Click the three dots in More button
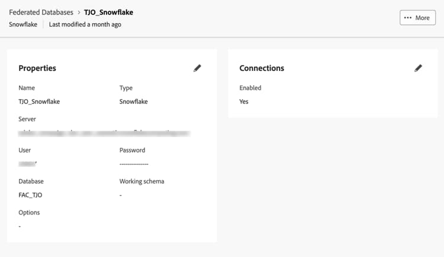The width and height of the screenshot is (444, 257). click(x=408, y=18)
